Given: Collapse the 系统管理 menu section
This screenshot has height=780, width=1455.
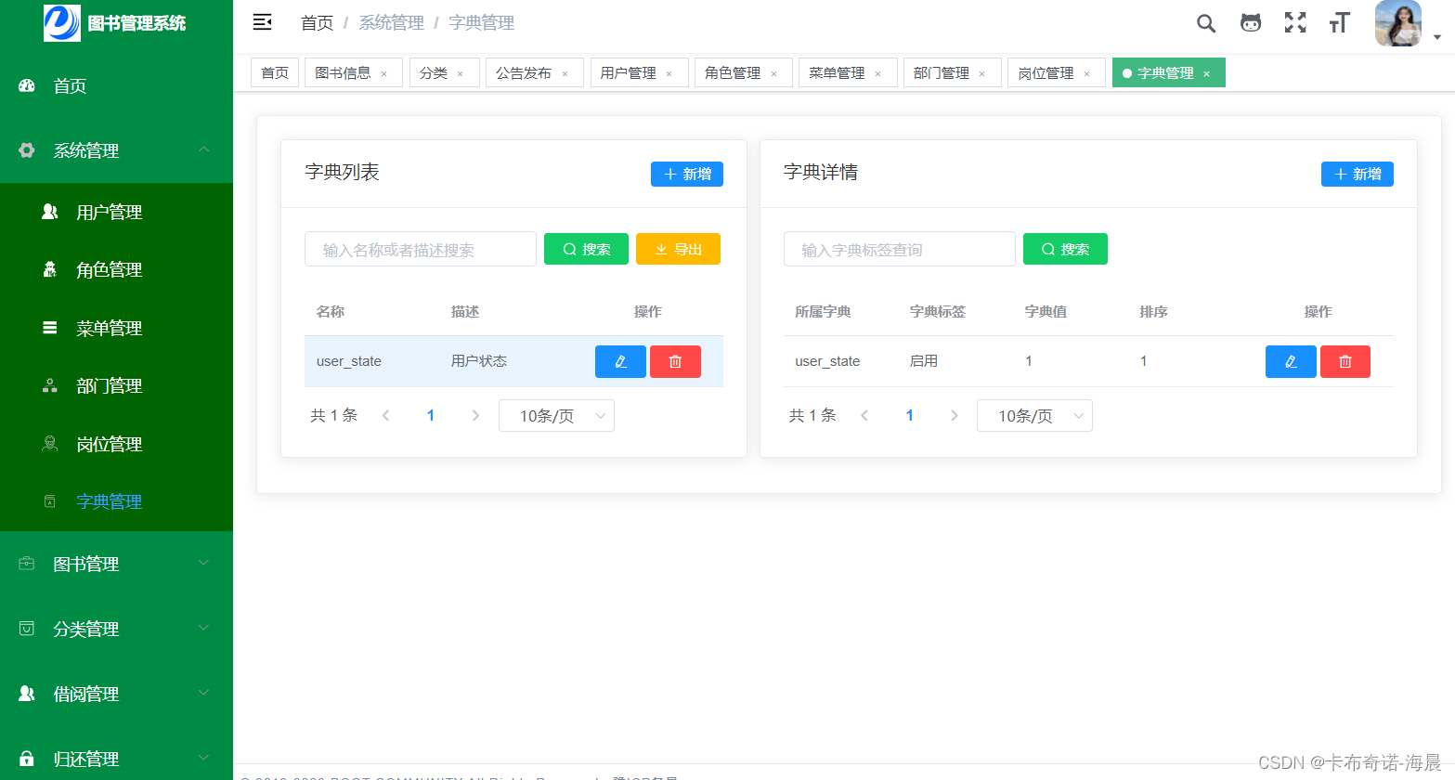Looking at the screenshot, I should point(115,149).
